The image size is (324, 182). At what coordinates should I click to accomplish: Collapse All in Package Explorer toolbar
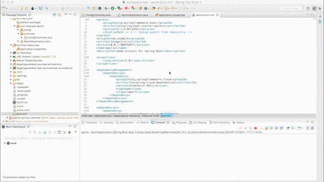55,15
